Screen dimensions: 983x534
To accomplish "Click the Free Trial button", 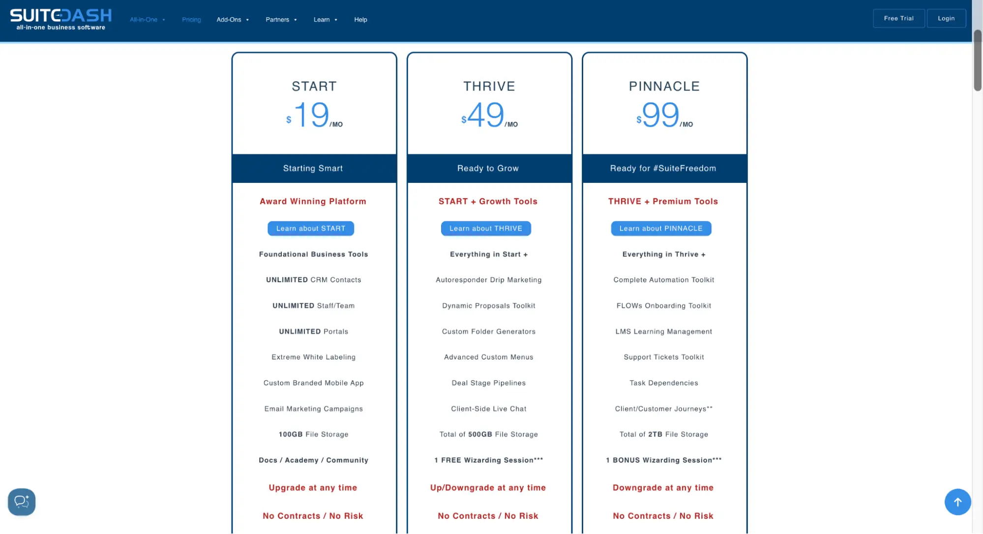I will click(898, 18).
